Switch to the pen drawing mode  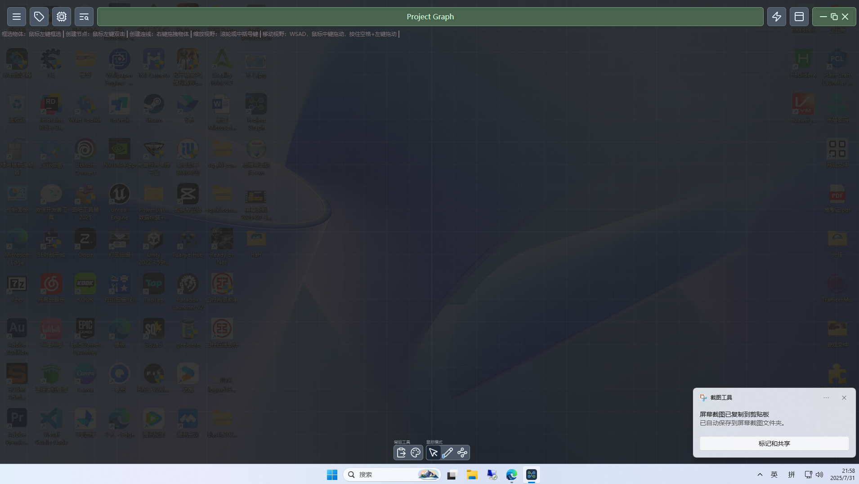click(x=447, y=453)
